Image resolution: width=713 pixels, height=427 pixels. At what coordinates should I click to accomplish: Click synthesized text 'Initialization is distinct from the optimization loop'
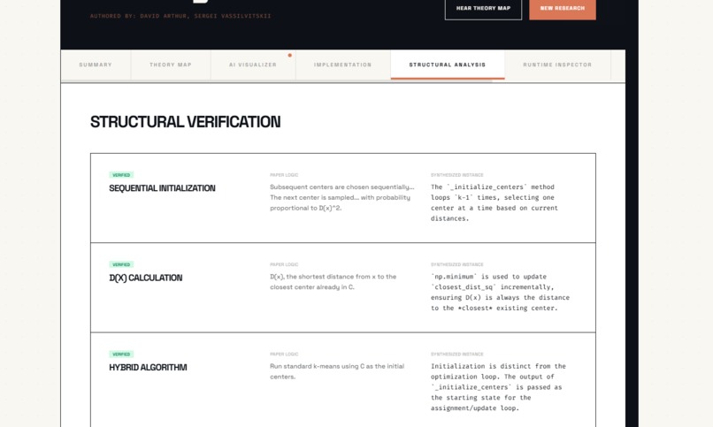(498, 387)
